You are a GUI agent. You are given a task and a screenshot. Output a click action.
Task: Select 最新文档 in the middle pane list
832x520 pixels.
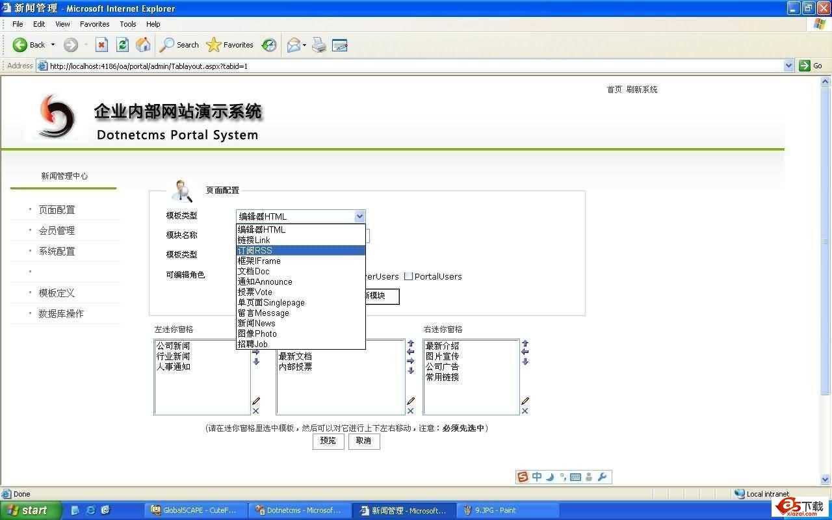click(x=296, y=357)
